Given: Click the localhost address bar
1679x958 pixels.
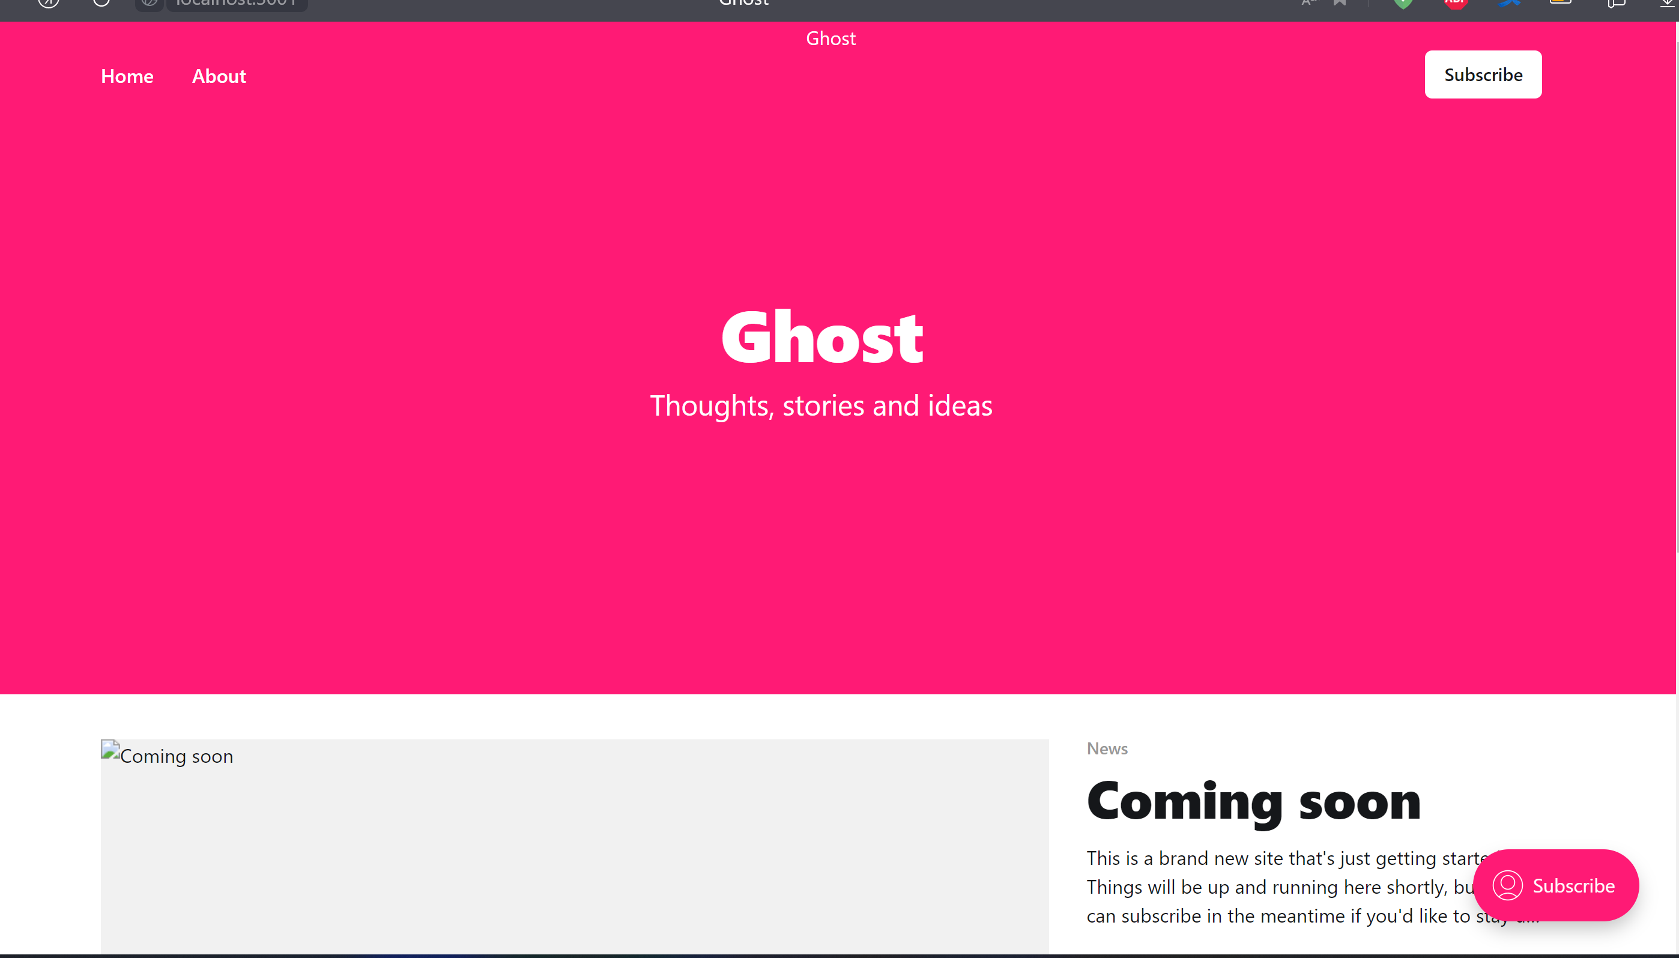Looking at the screenshot, I should pos(237,4).
